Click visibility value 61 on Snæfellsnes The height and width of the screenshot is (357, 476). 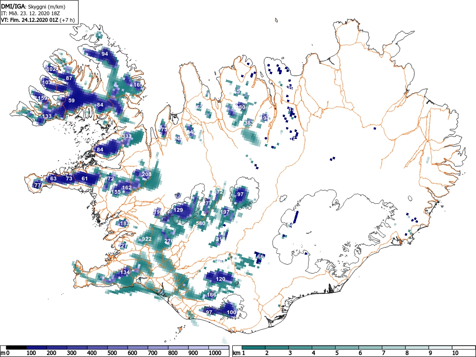85,178
